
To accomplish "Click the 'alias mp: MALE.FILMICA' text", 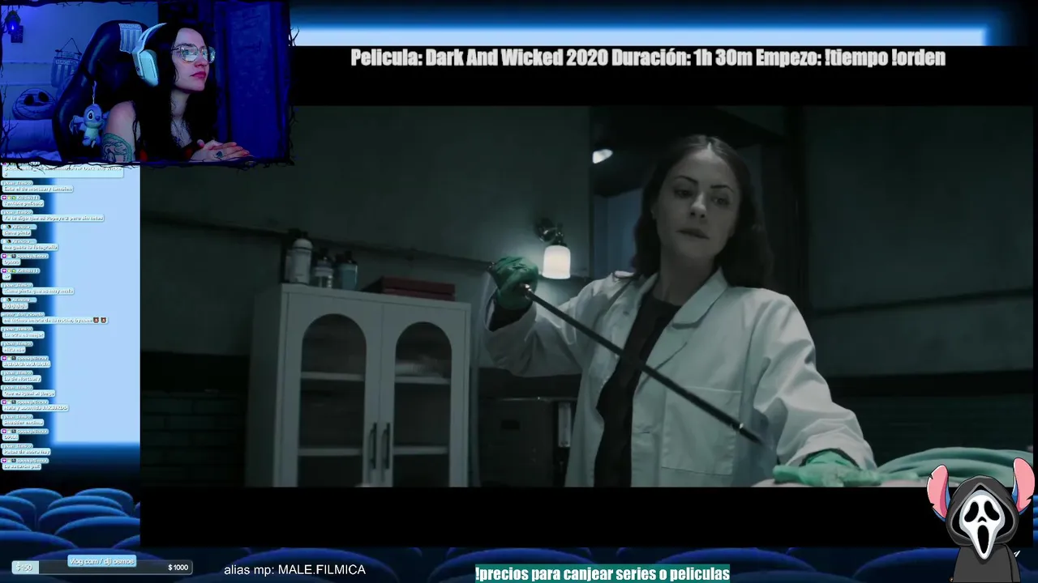I will [294, 569].
